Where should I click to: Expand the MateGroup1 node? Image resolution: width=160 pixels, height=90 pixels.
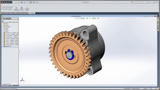[x=3, y=46]
